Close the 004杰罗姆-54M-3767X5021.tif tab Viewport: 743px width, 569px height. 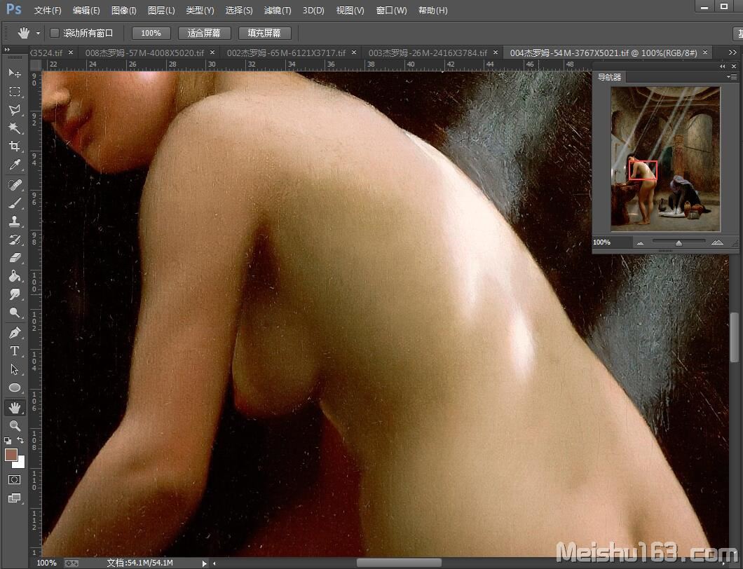[705, 52]
